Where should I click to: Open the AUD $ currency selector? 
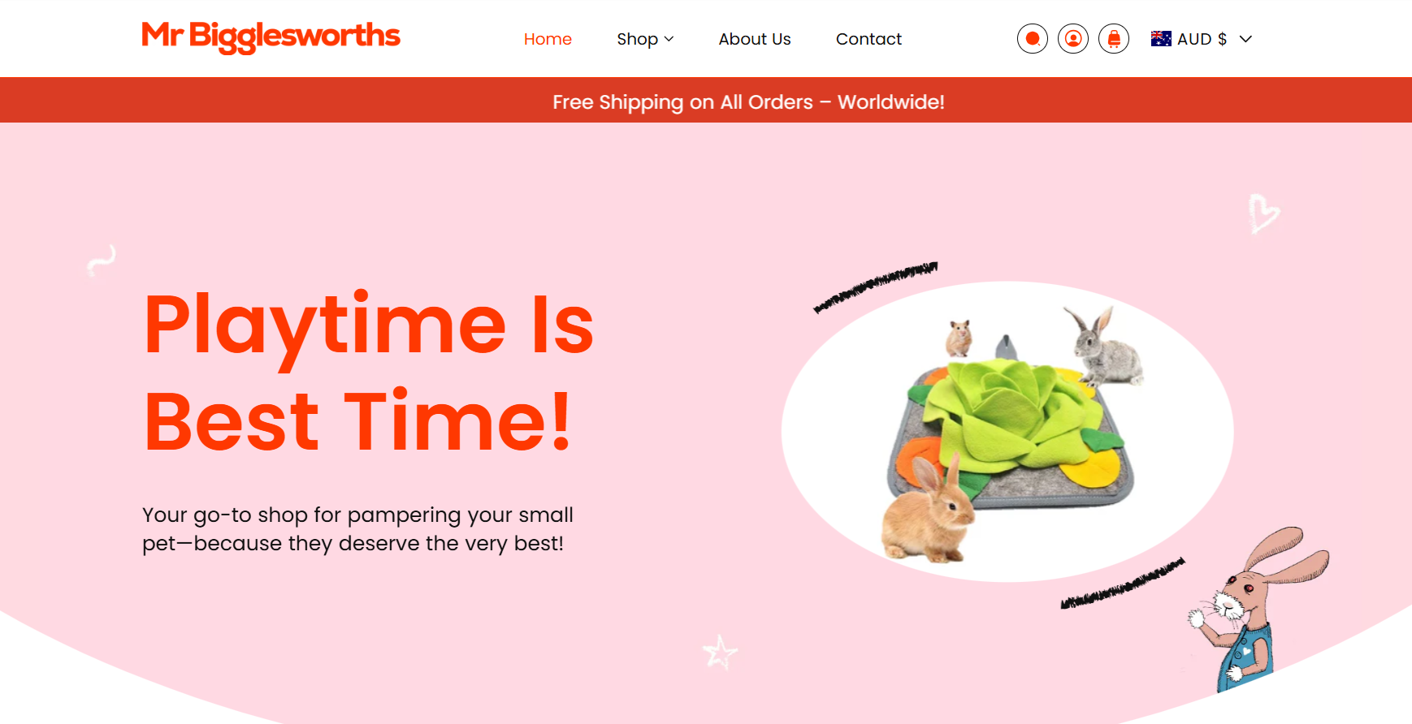pos(1202,39)
